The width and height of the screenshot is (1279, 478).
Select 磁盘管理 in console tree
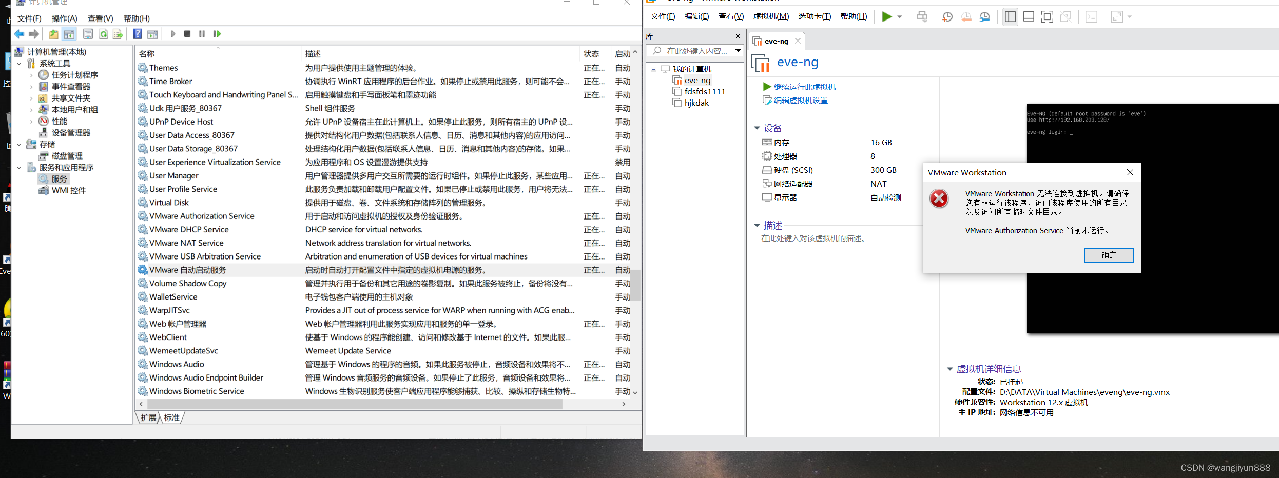coord(67,156)
